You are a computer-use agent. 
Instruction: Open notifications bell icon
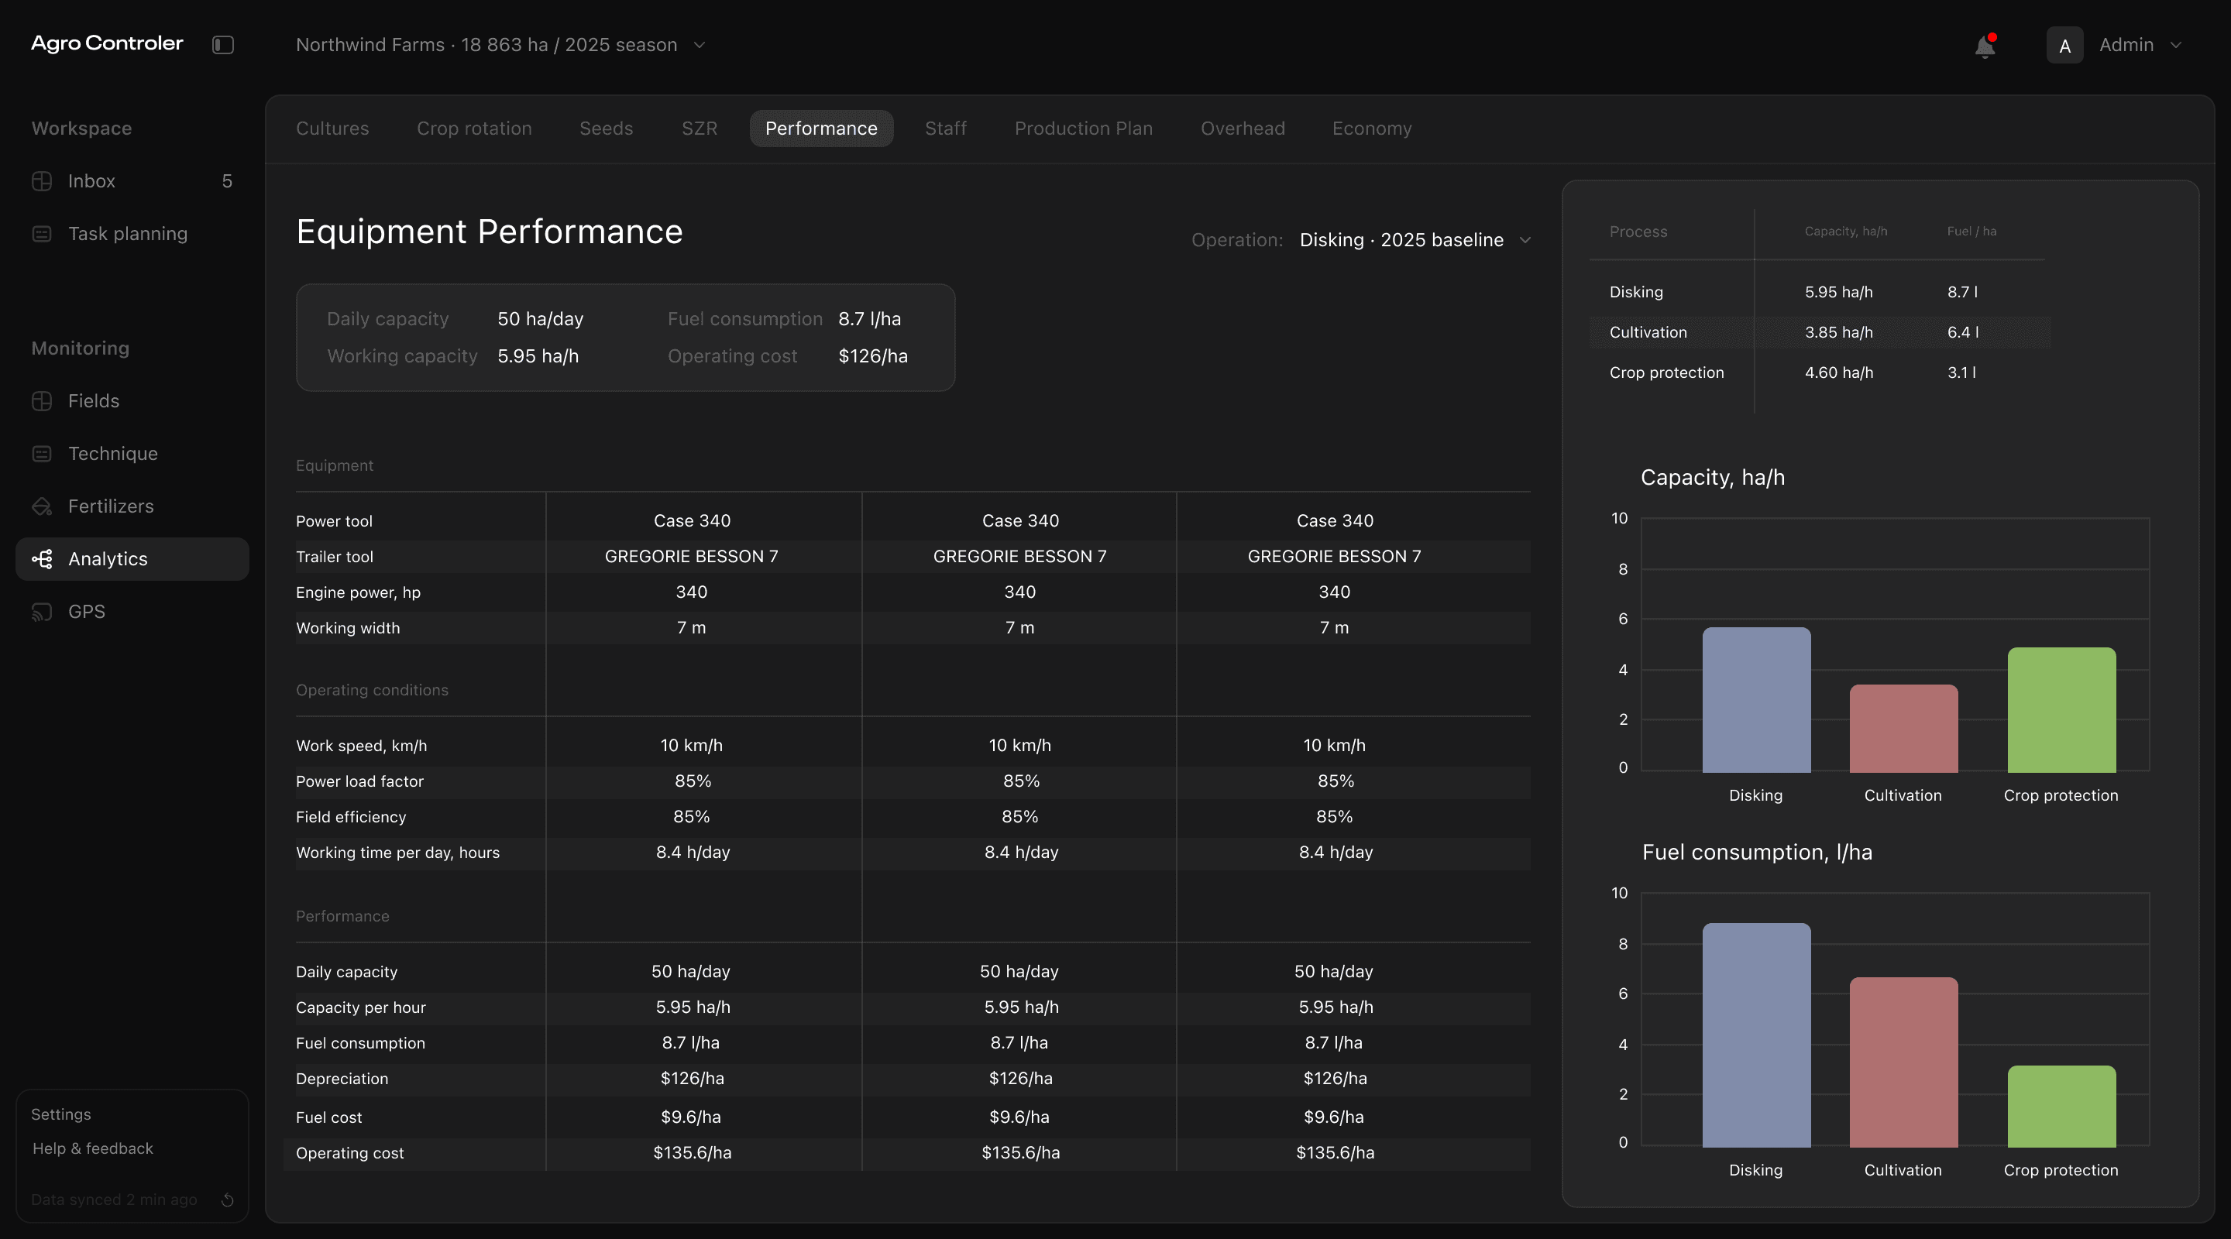(1985, 46)
